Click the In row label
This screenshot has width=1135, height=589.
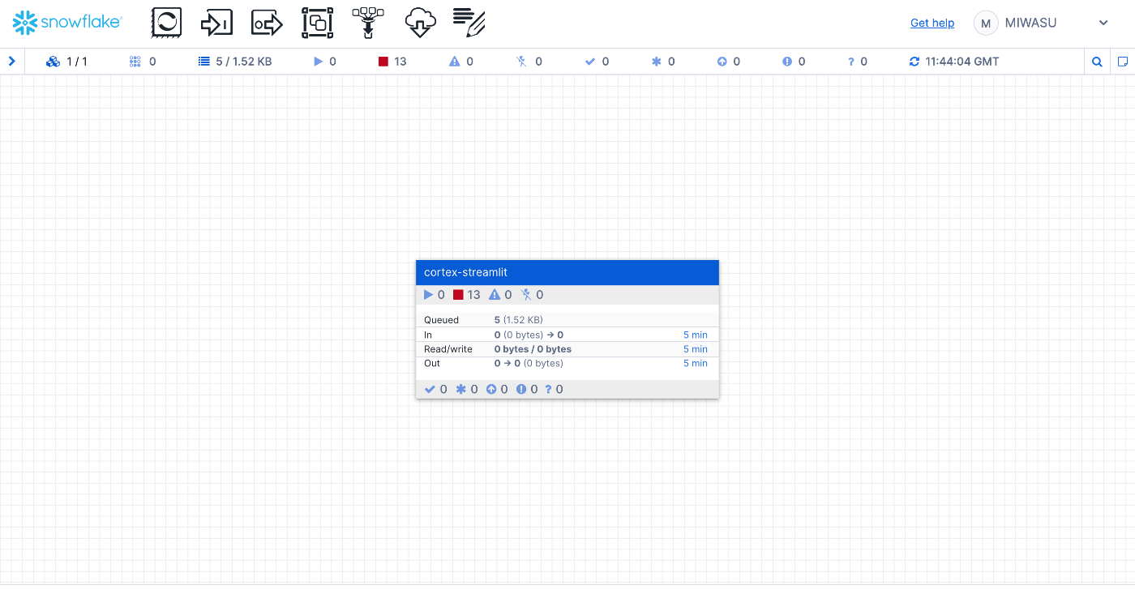(428, 335)
